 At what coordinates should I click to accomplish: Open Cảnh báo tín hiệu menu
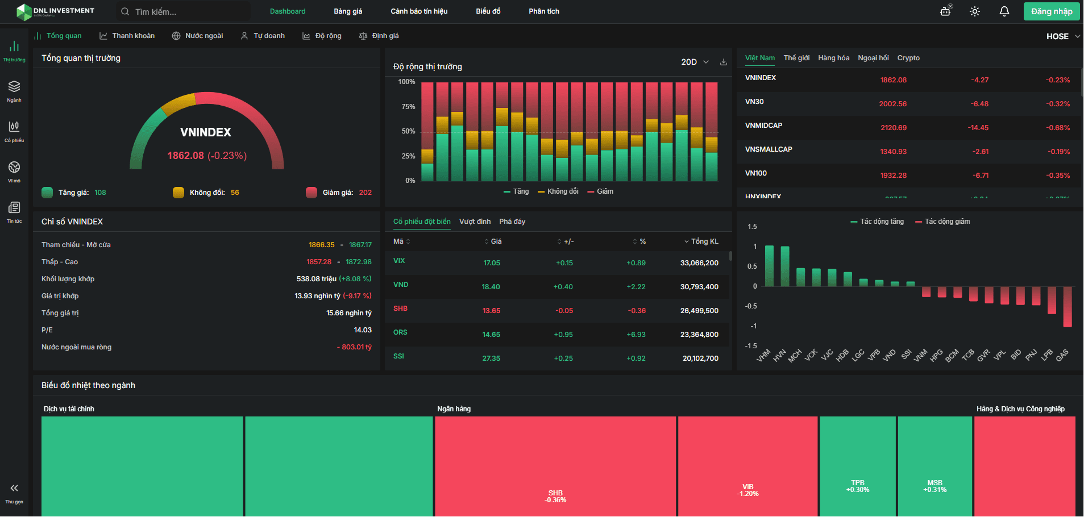pos(419,11)
